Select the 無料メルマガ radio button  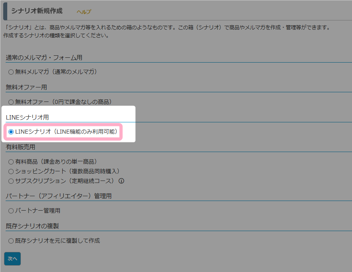click(x=11, y=72)
